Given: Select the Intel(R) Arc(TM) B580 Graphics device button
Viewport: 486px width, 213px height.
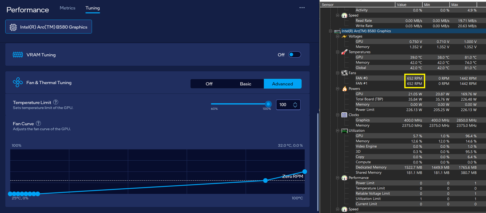Looking at the screenshot, I should [x=49, y=27].
